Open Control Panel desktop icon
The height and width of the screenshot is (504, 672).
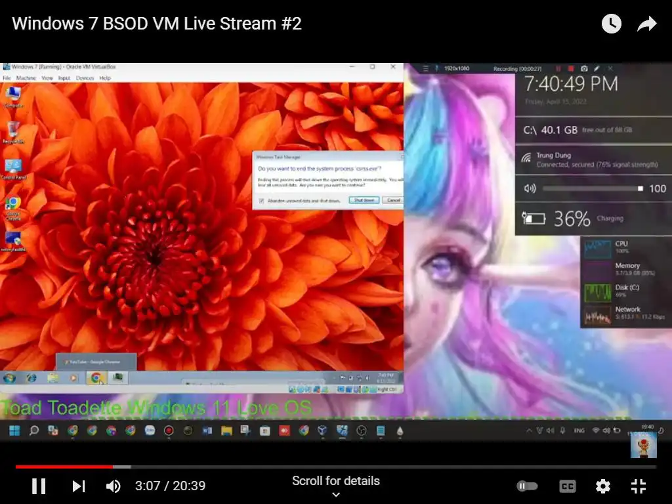click(13, 169)
